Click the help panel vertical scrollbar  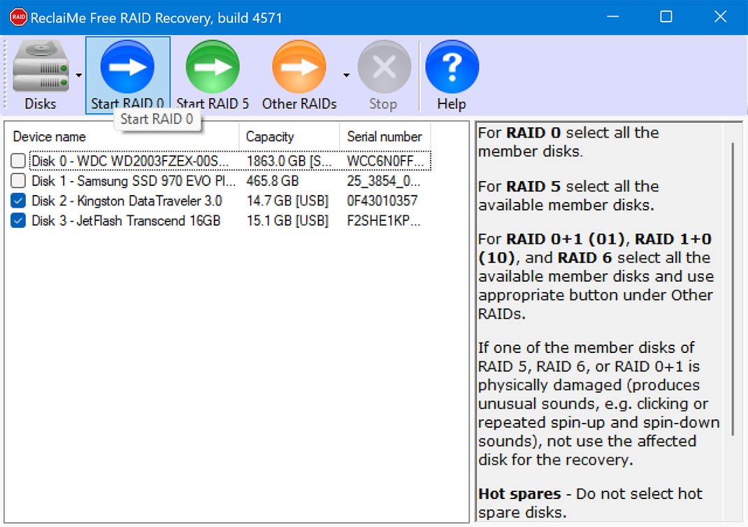point(734,287)
